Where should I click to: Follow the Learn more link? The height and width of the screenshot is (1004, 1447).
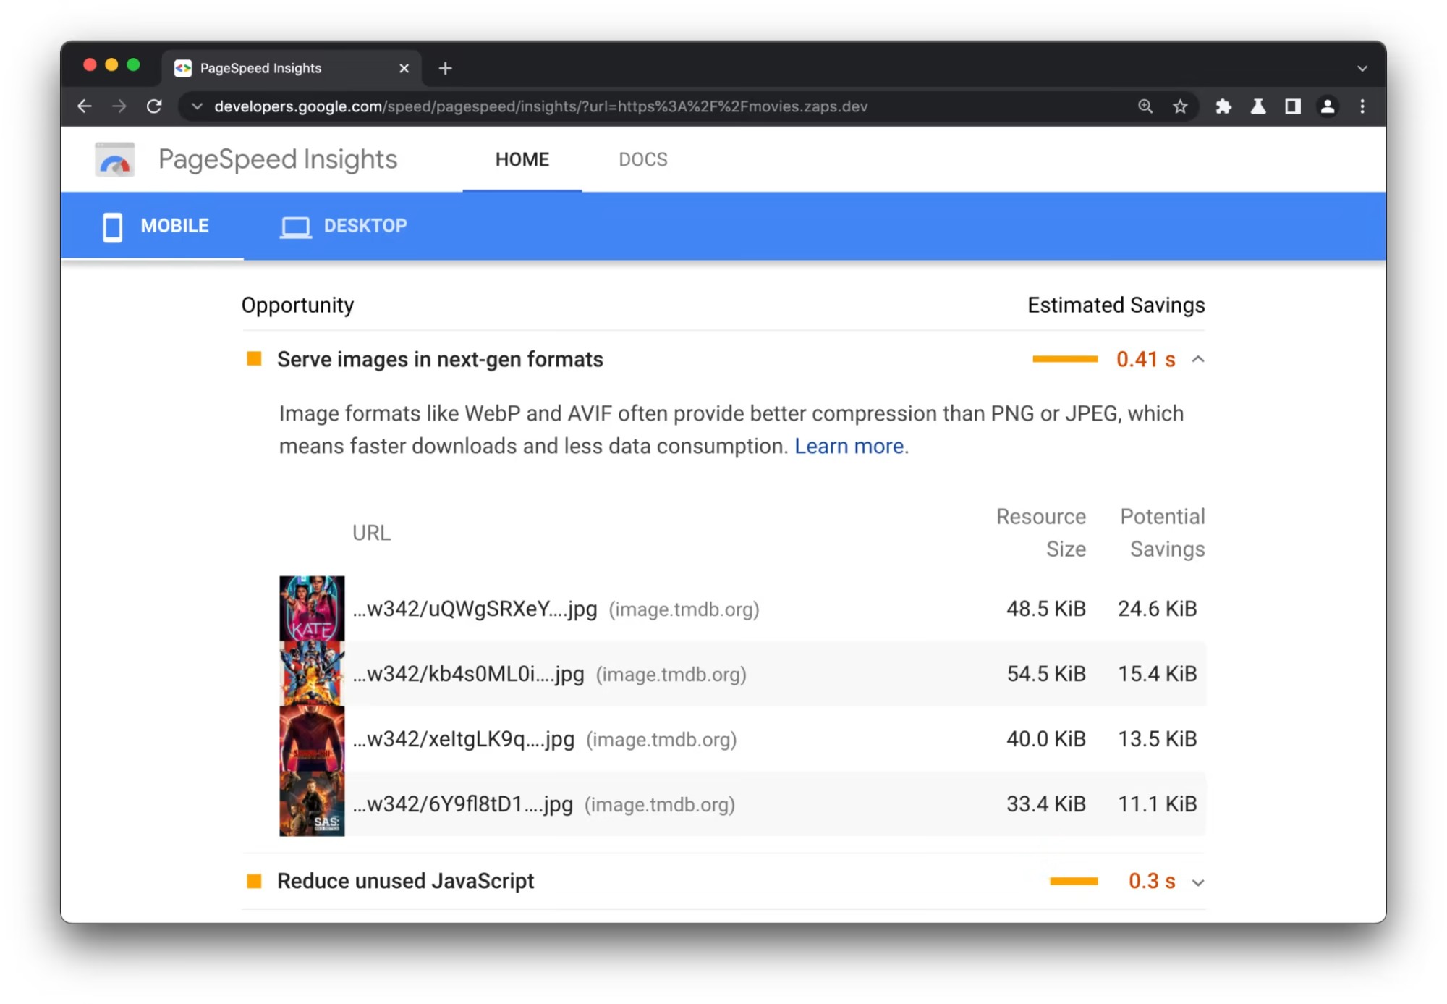click(849, 446)
